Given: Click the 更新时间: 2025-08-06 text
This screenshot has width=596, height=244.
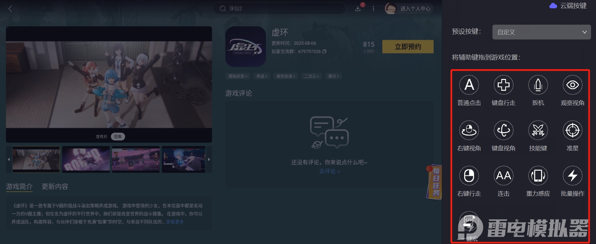Looking at the screenshot, I should pyautogui.click(x=294, y=43).
